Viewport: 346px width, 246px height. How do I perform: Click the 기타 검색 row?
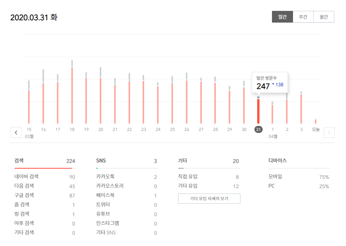[x=45, y=232]
